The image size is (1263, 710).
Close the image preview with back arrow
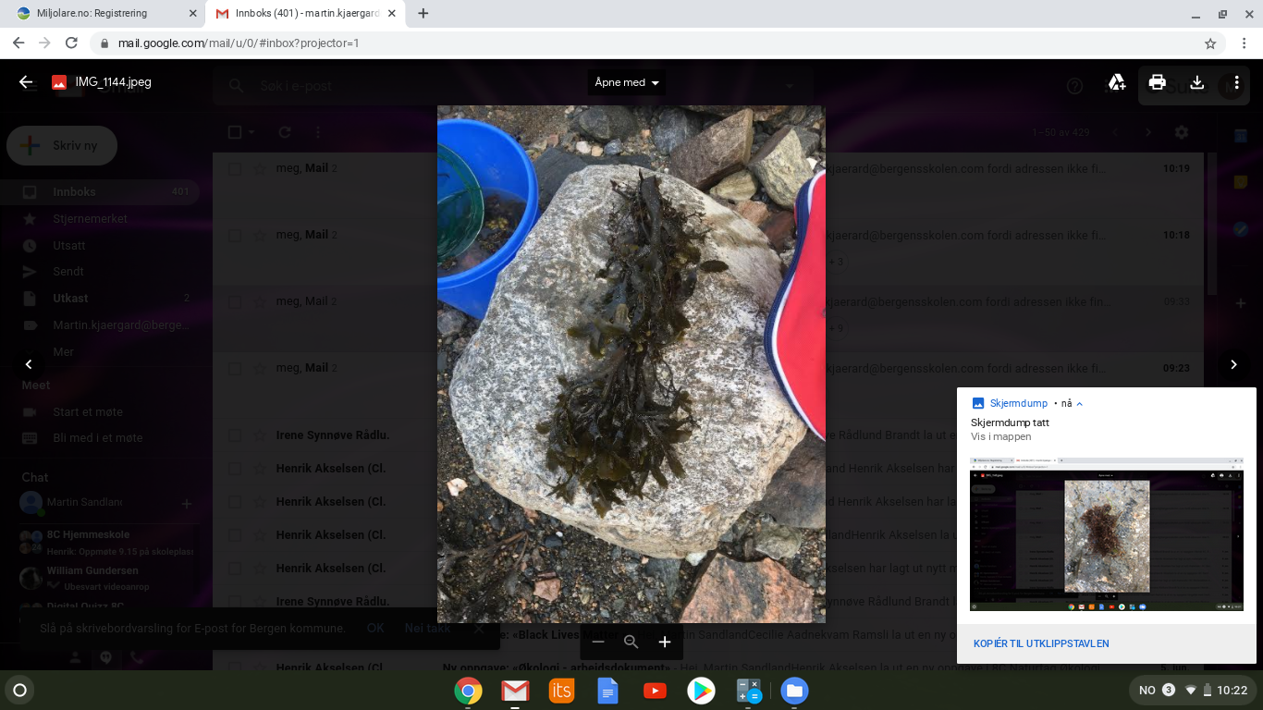pyautogui.click(x=26, y=82)
